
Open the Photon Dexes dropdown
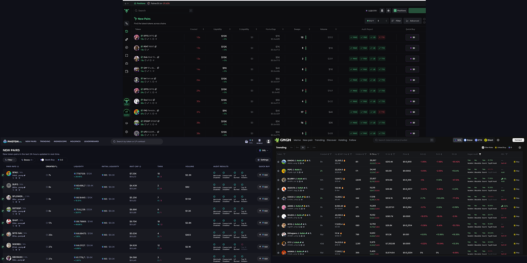(27, 160)
